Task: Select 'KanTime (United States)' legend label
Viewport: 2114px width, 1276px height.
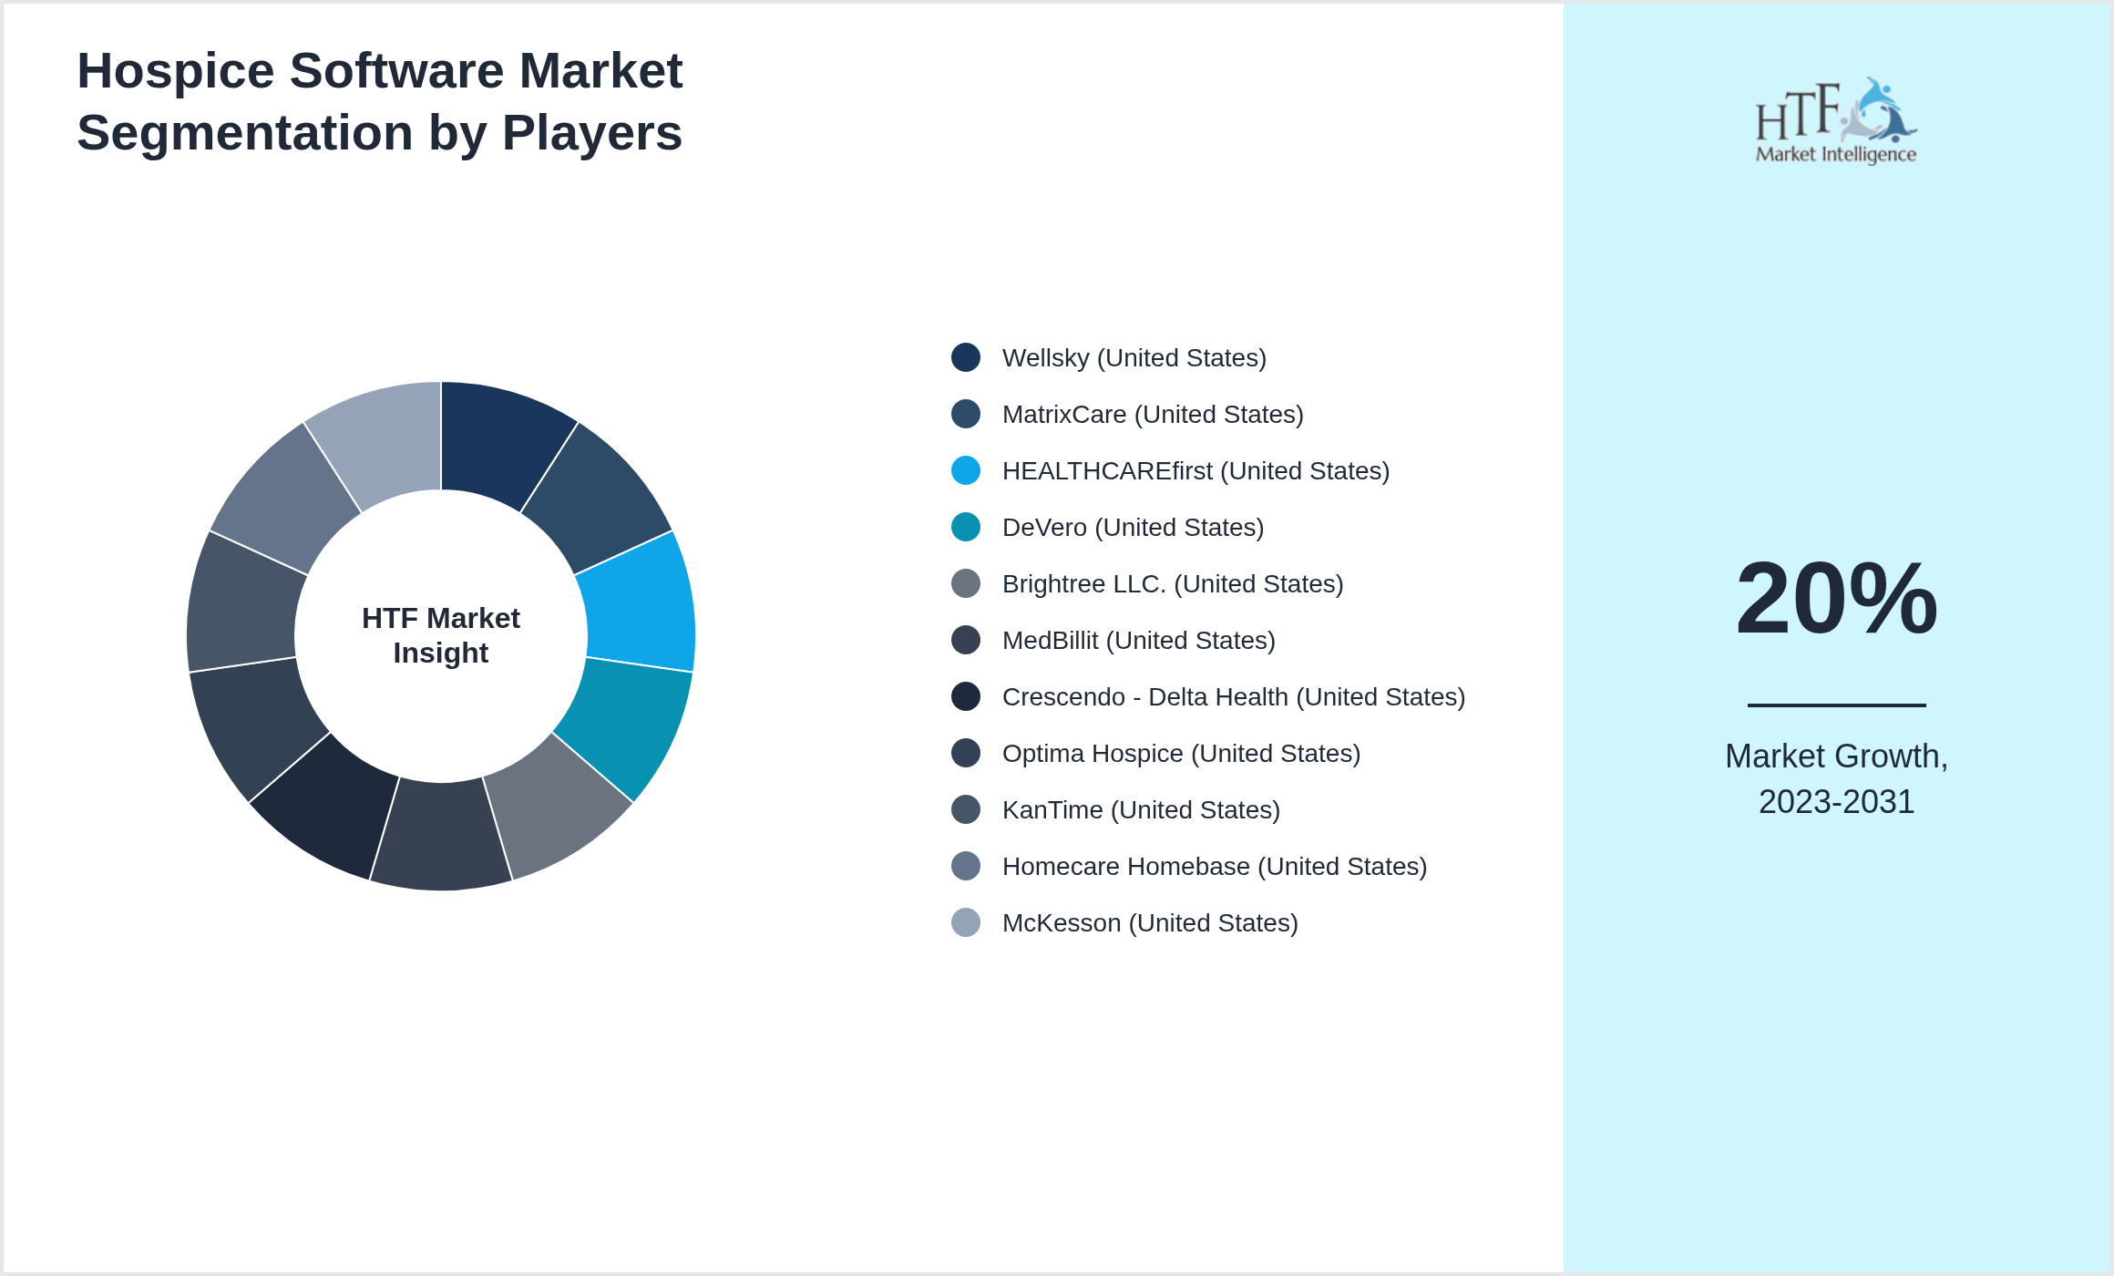Action: tap(1142, 810)
